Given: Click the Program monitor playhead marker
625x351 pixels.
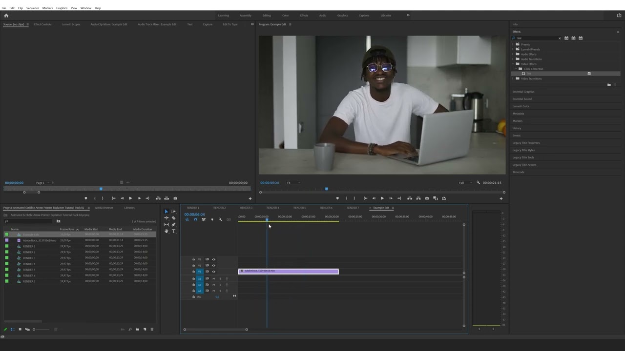Looking at the screenshot, I should click(x=326, y=189).
